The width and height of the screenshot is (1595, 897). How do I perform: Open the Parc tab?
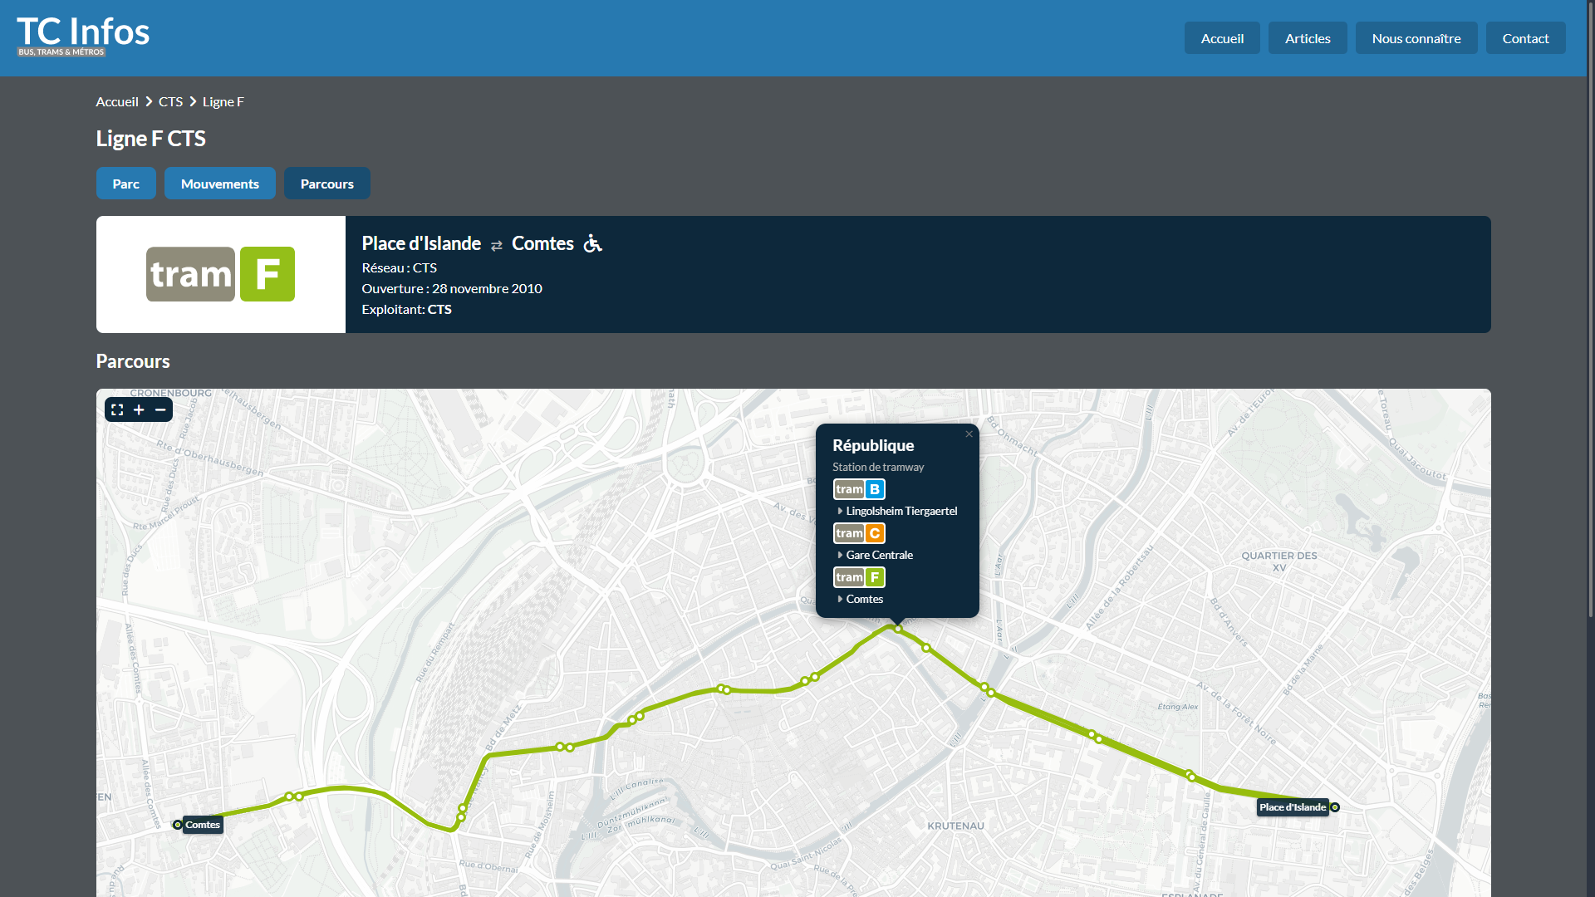[126, 184]
